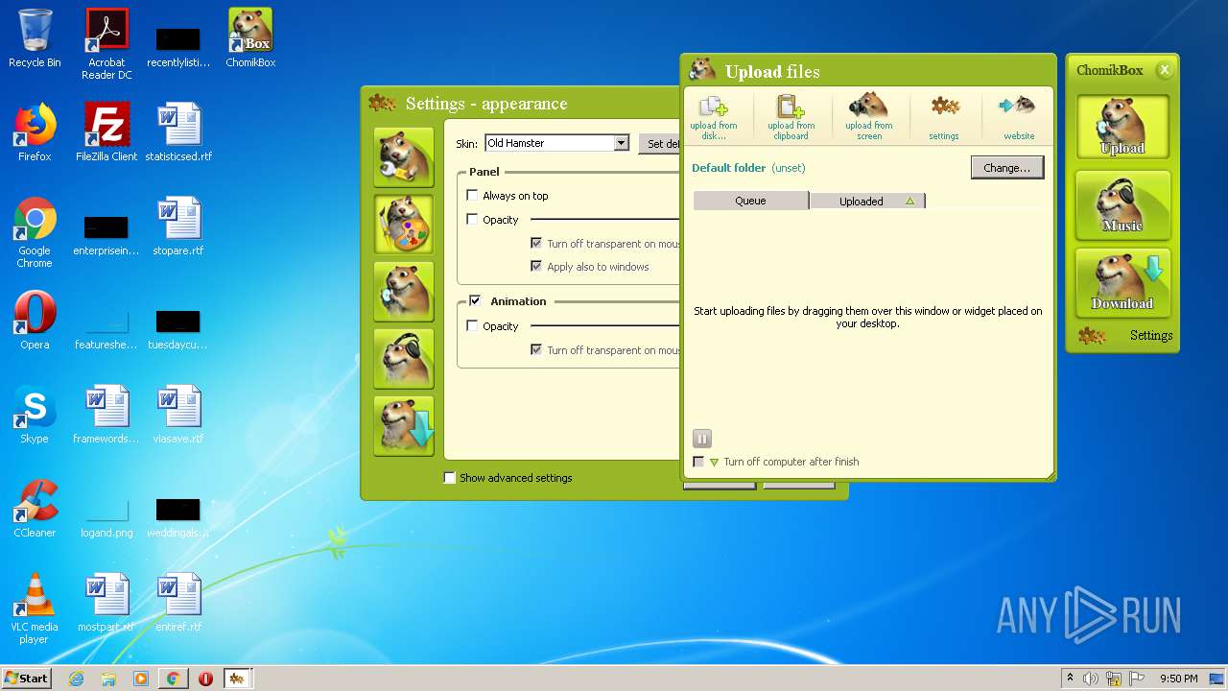
Task: Toggle Animation turn off transparent checkbox
Action: point(536,350)
